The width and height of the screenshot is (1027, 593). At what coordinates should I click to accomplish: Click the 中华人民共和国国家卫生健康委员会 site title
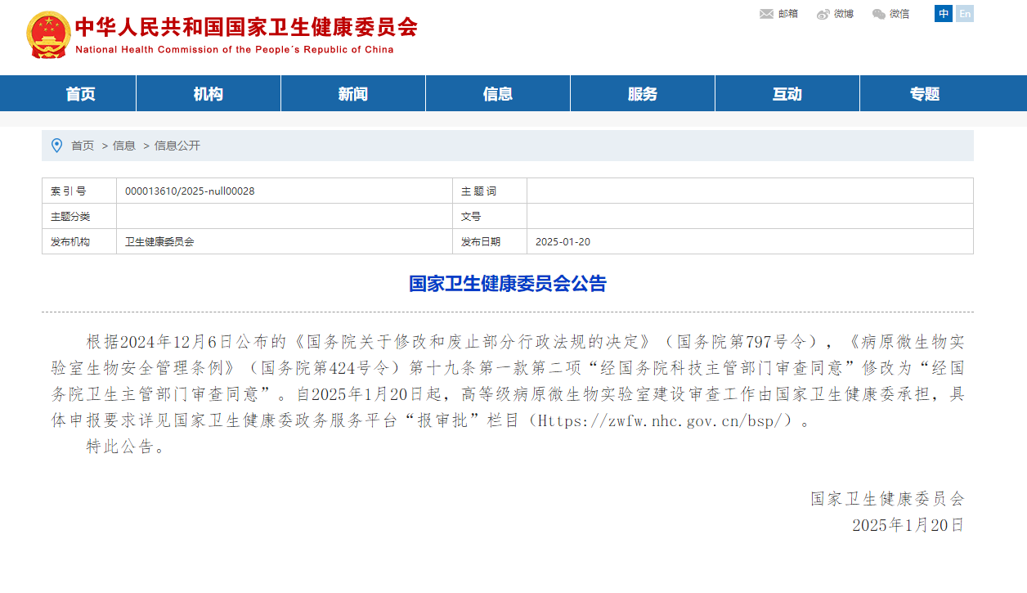246,27
